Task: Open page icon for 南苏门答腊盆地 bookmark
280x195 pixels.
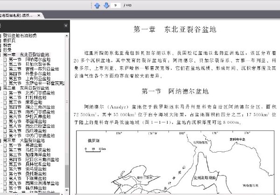Action: point(5,112)
